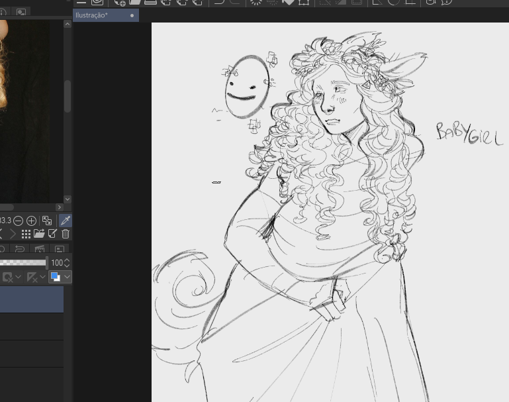Viewport: 509px width, 402px height.
Task: Close the Ilustração* tab via dot button
Action: click(x=132, y=15)
